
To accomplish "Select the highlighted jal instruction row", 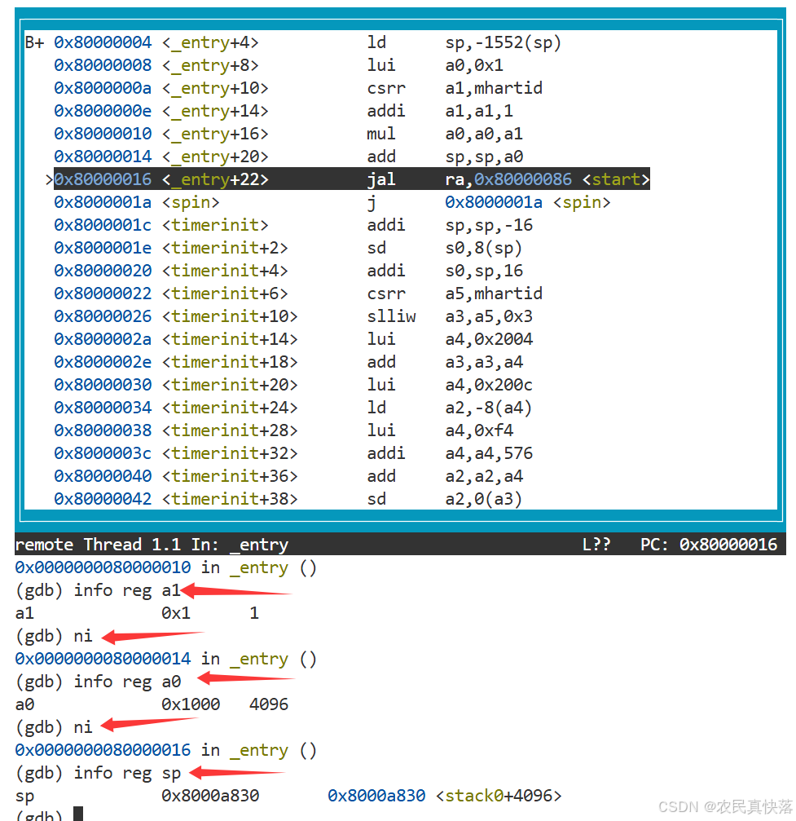I will tap(351, 179).
